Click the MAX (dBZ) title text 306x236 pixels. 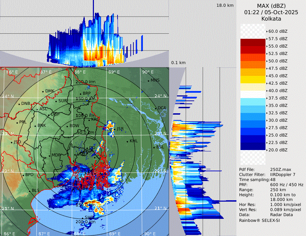(271, 6)
